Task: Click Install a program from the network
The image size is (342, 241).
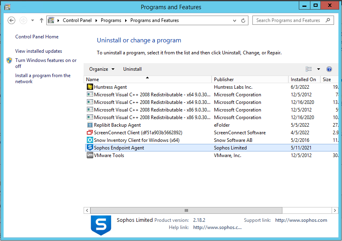Action: (43, 78)
